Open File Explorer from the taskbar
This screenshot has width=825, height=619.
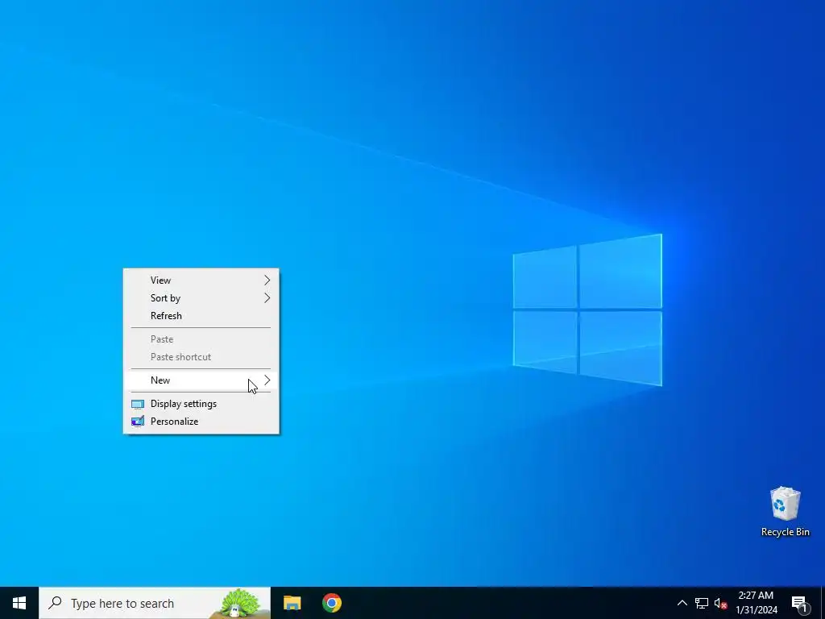point(292,603)
